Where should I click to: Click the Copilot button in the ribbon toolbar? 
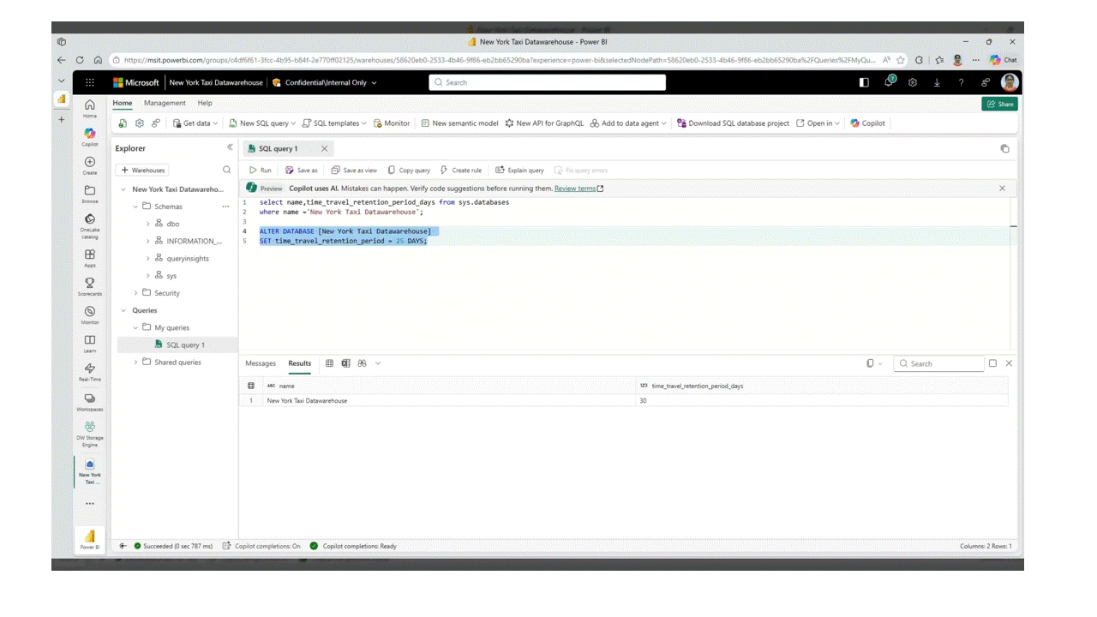pyautogui.click(x=867, y=123)
